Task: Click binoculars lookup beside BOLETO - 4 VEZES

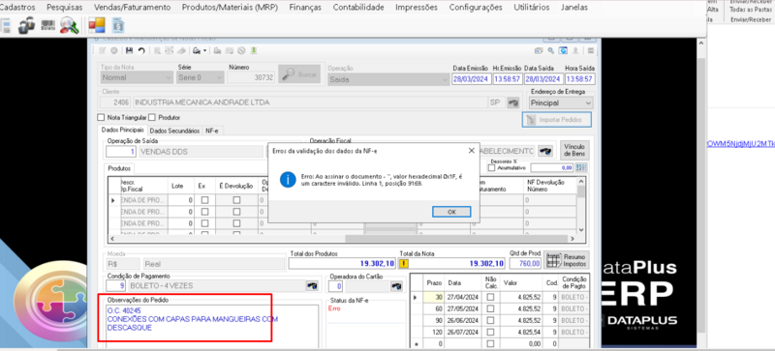Action: pyautogui.click(x=312, y=285)
